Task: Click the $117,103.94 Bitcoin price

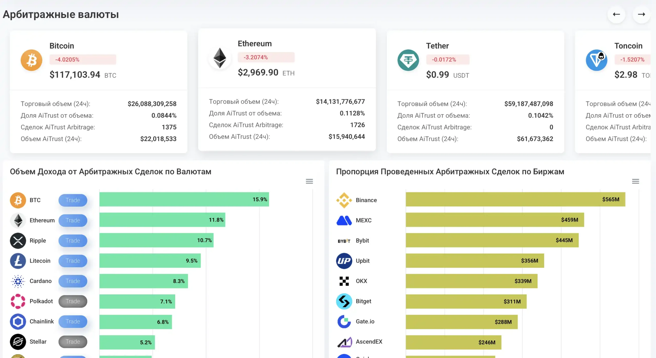Action: click(75, 75)
